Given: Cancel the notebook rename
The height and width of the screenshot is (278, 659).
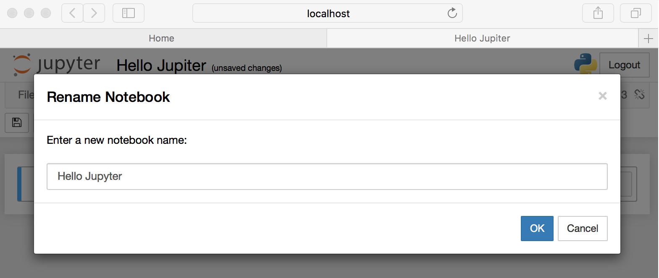Looking at the screenshot, I should [x=582, y=229].
